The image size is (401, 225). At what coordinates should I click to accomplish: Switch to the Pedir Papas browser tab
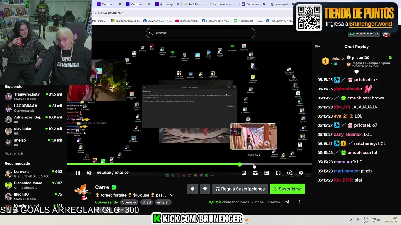pyautogui.click(x=195, y=4)
